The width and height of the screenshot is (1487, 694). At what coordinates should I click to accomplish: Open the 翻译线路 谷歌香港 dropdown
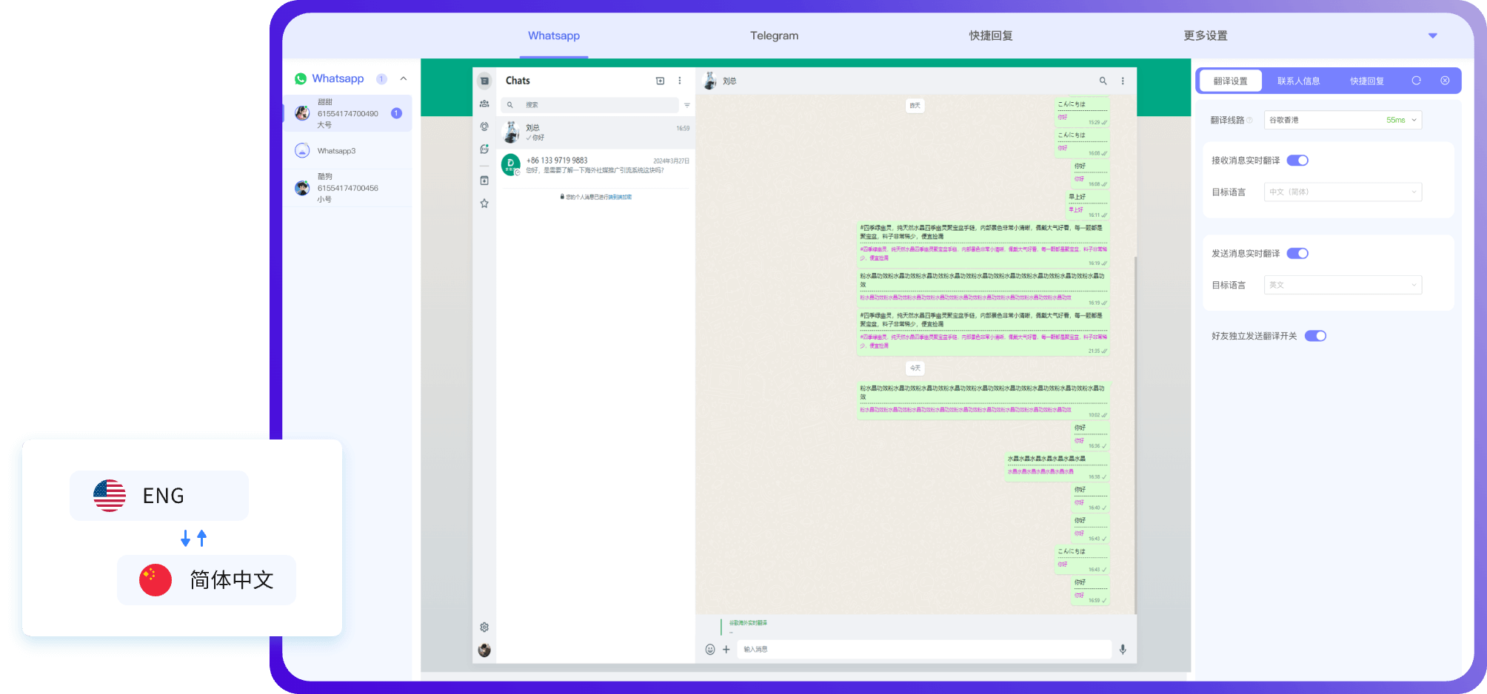coord(1342,120)
